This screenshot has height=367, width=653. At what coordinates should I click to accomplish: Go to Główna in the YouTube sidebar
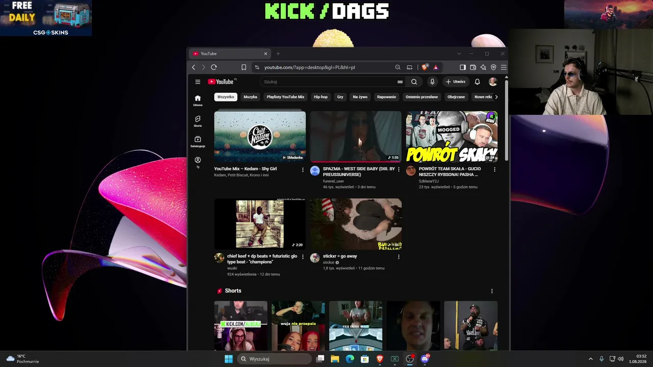(197, 100)
